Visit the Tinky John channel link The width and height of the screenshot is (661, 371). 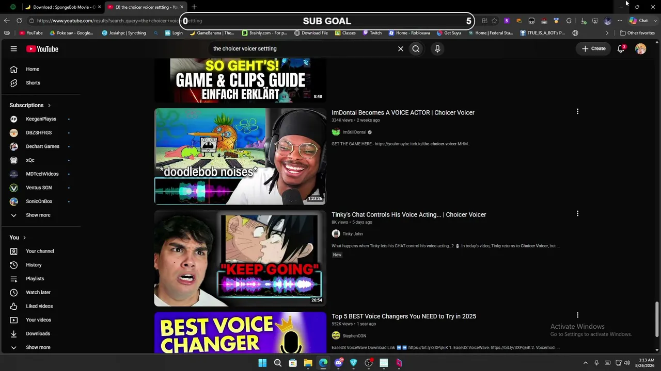[x=353, y=234]
